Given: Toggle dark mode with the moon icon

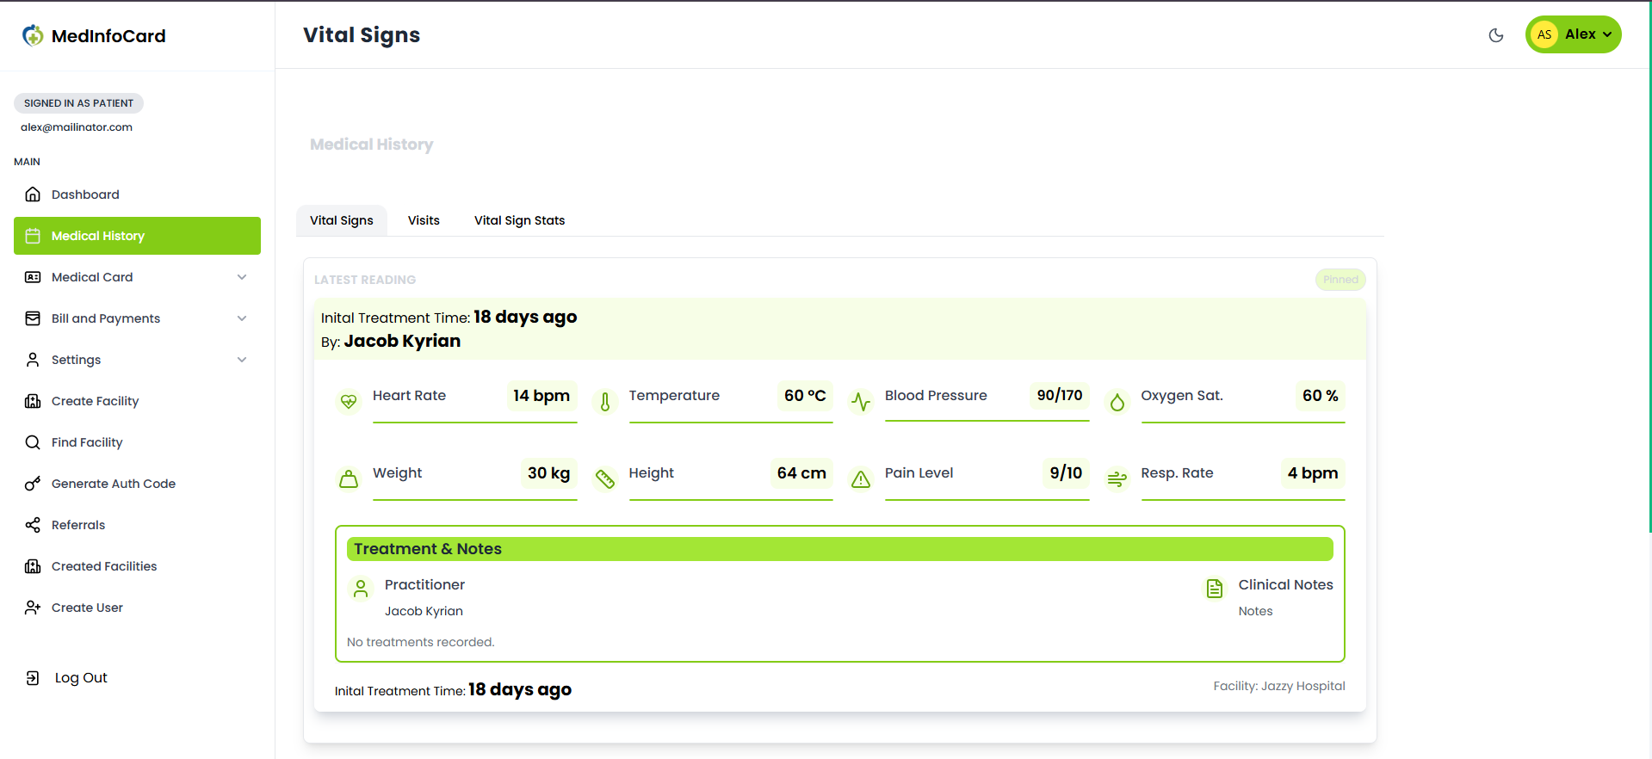Looking at the screenshot, I should tap(1496, 35).
